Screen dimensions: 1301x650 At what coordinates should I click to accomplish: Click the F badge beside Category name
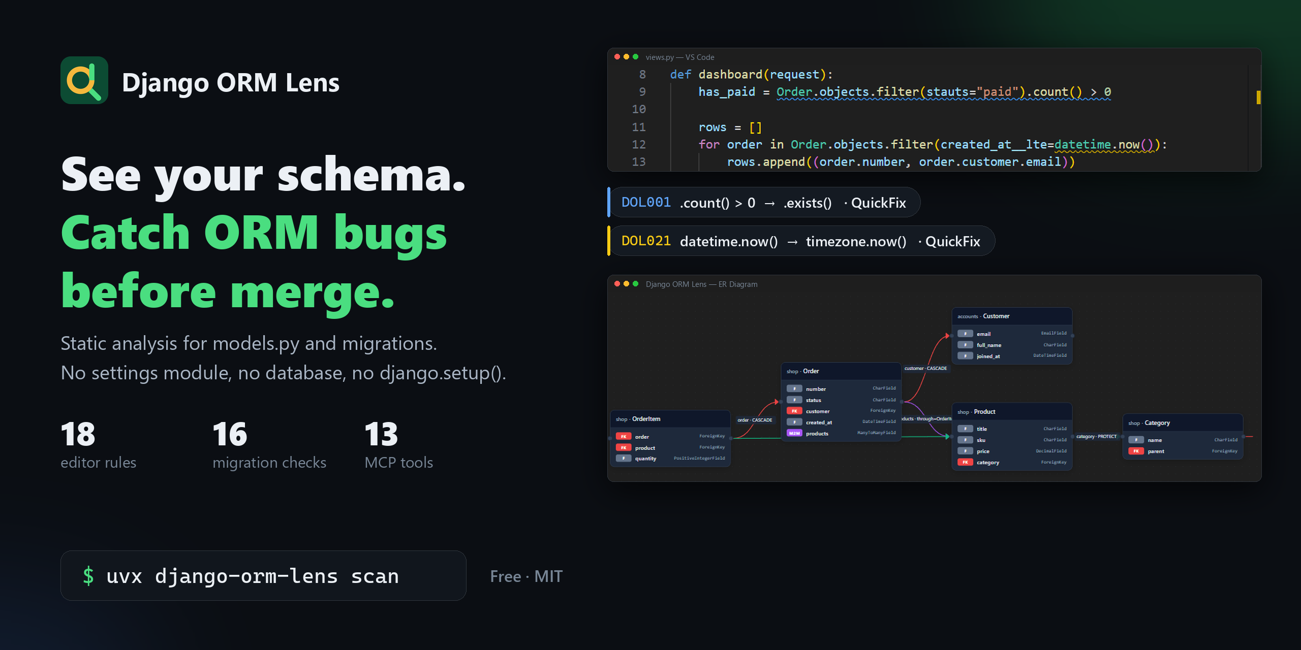(x=1136, y=440)
